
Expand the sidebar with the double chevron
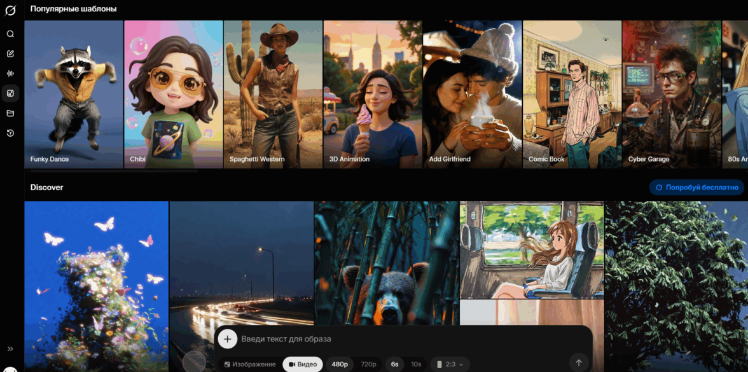(x=10, y=348)
